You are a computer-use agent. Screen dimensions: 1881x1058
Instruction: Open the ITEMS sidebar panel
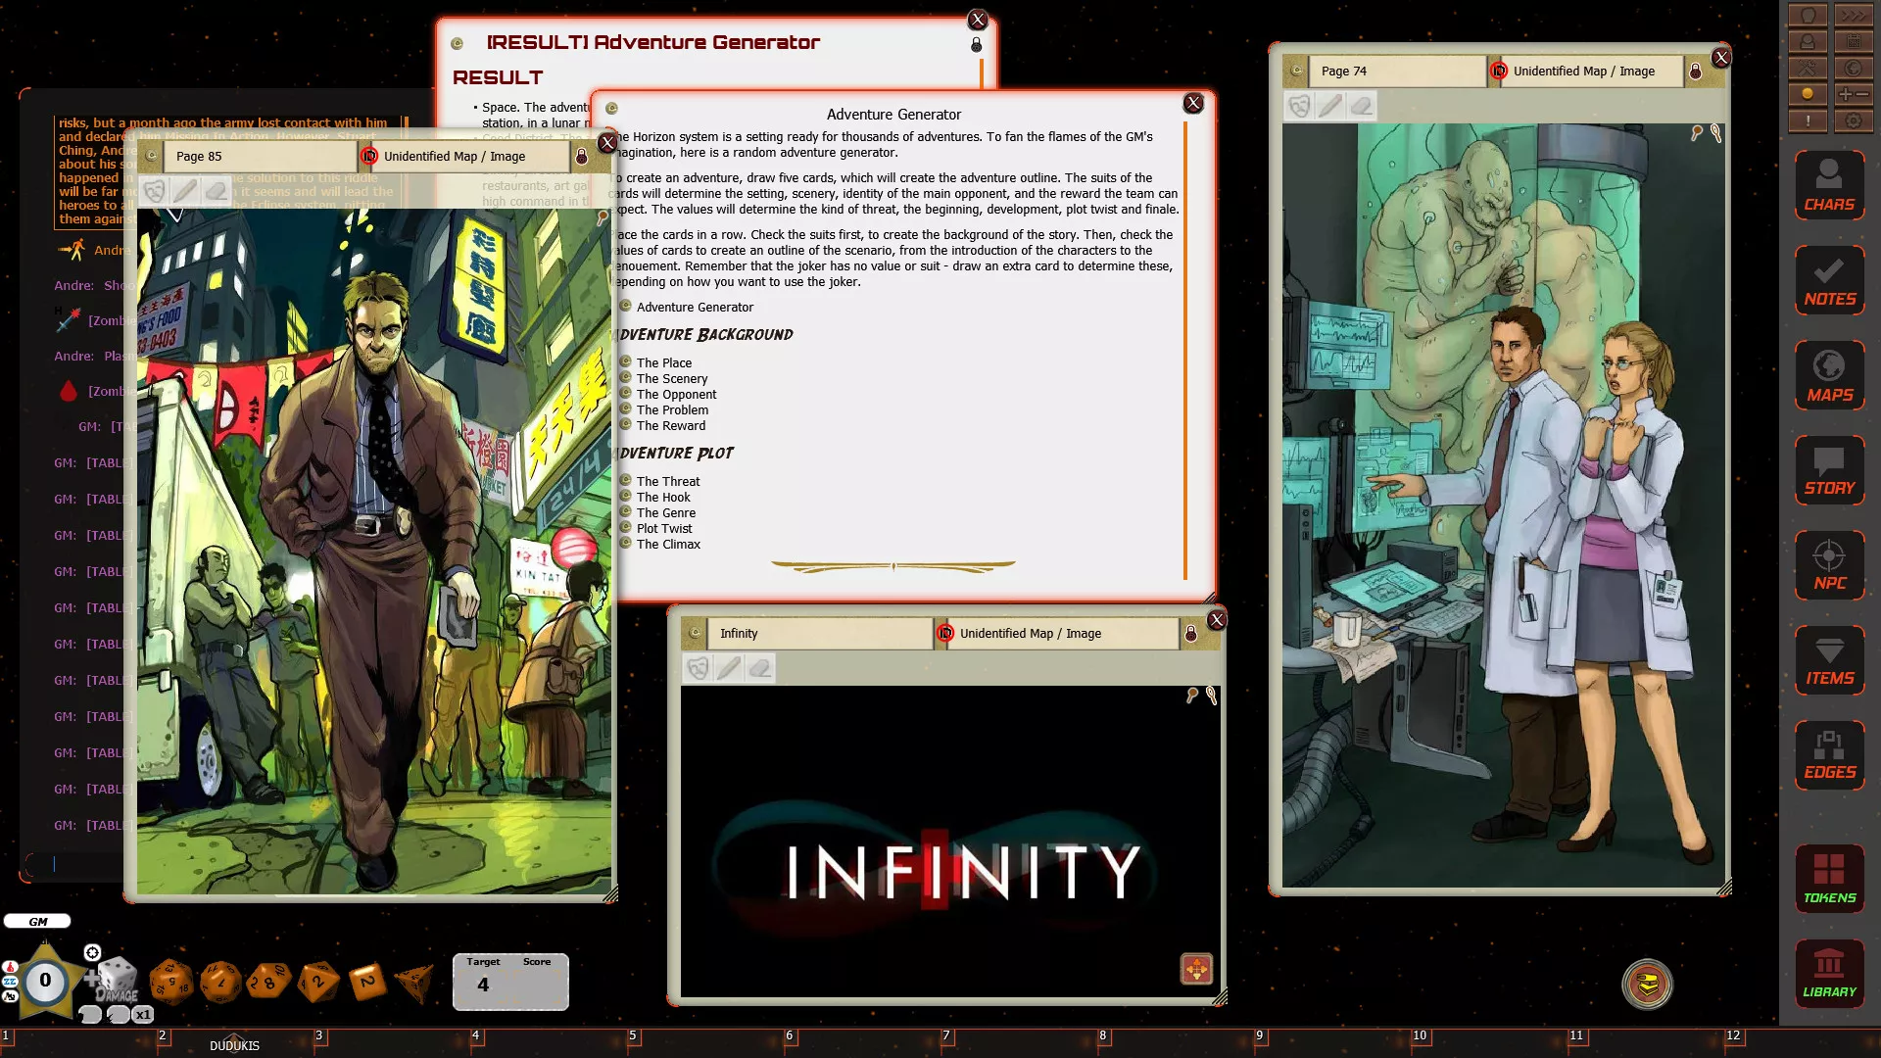click(x=1829, y=660)
